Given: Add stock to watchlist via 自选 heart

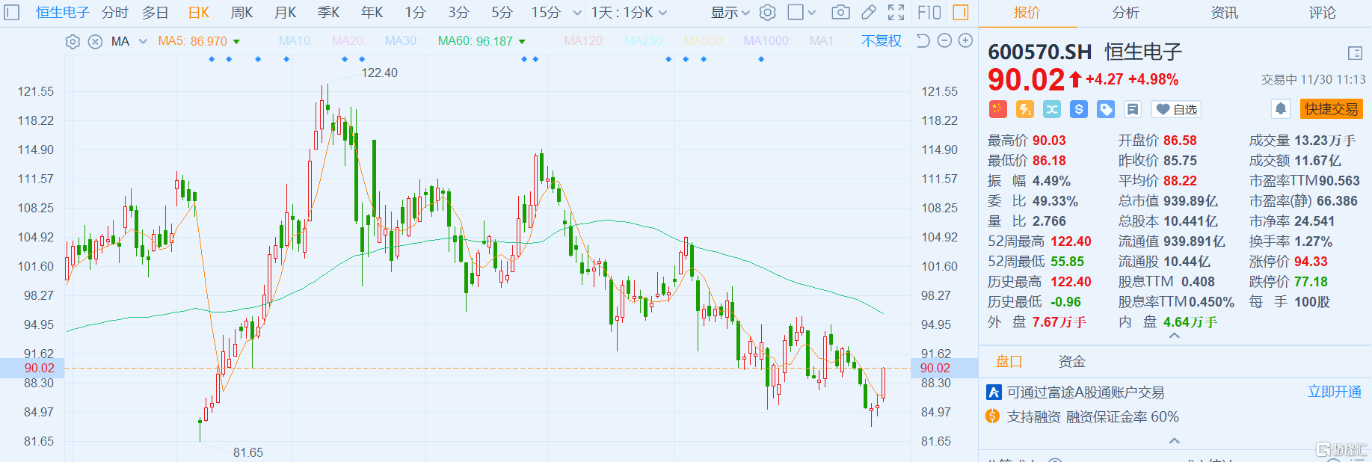Looking at the screenshot, I should tap(1176, 109).
